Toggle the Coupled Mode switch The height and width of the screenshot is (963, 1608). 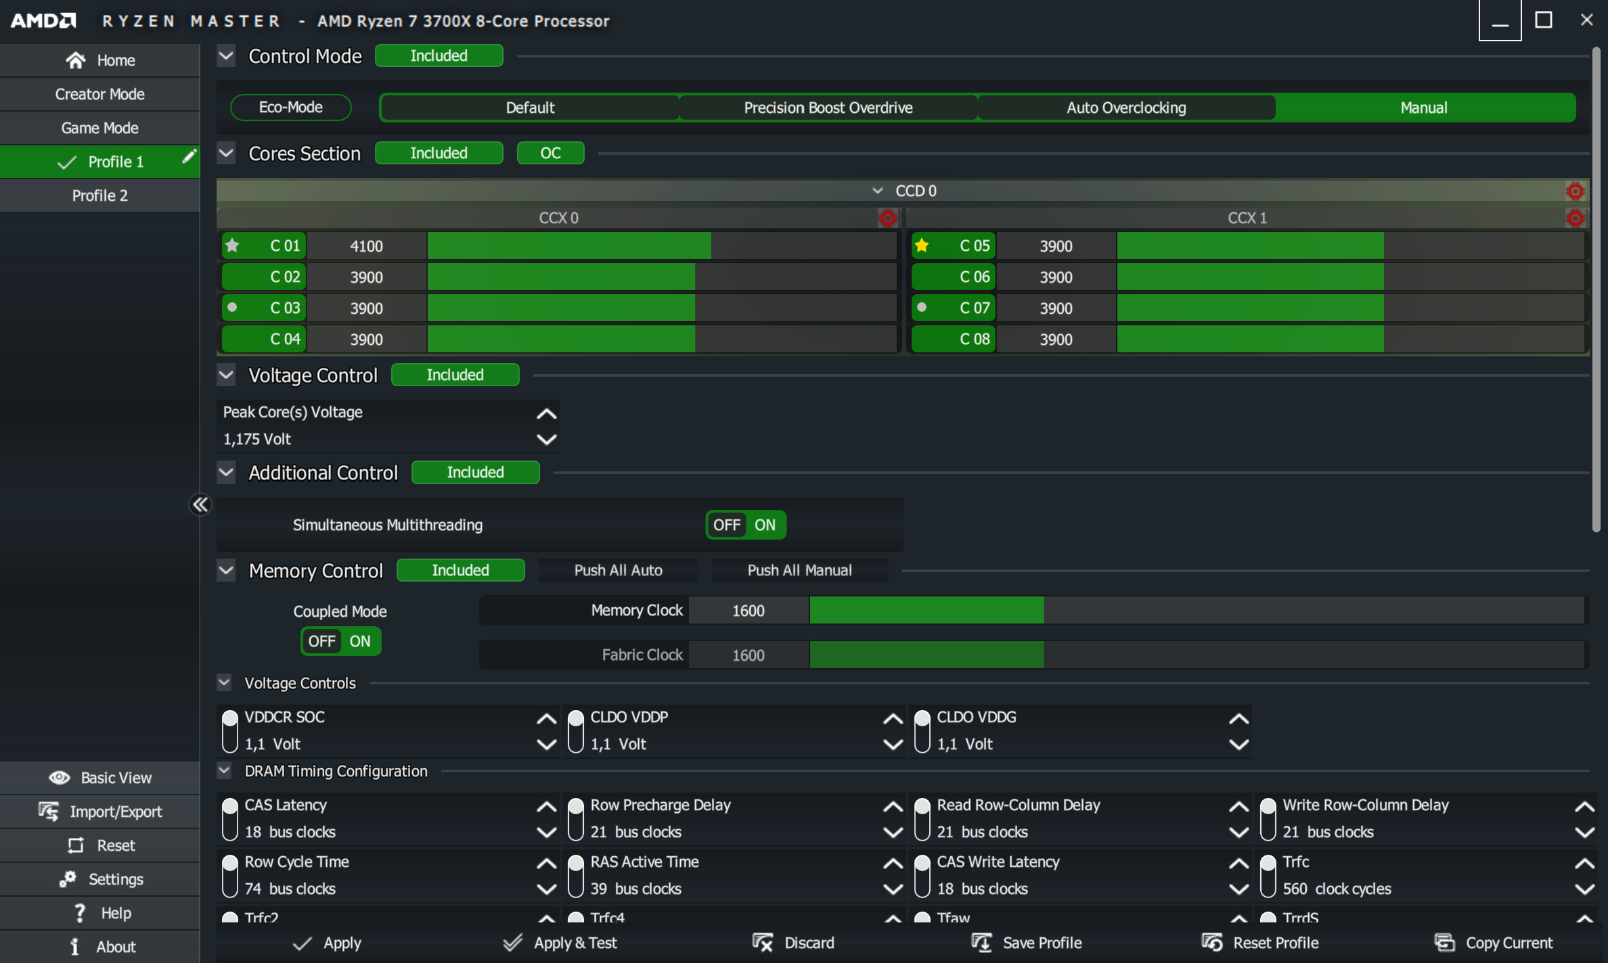tap(340, 641)
